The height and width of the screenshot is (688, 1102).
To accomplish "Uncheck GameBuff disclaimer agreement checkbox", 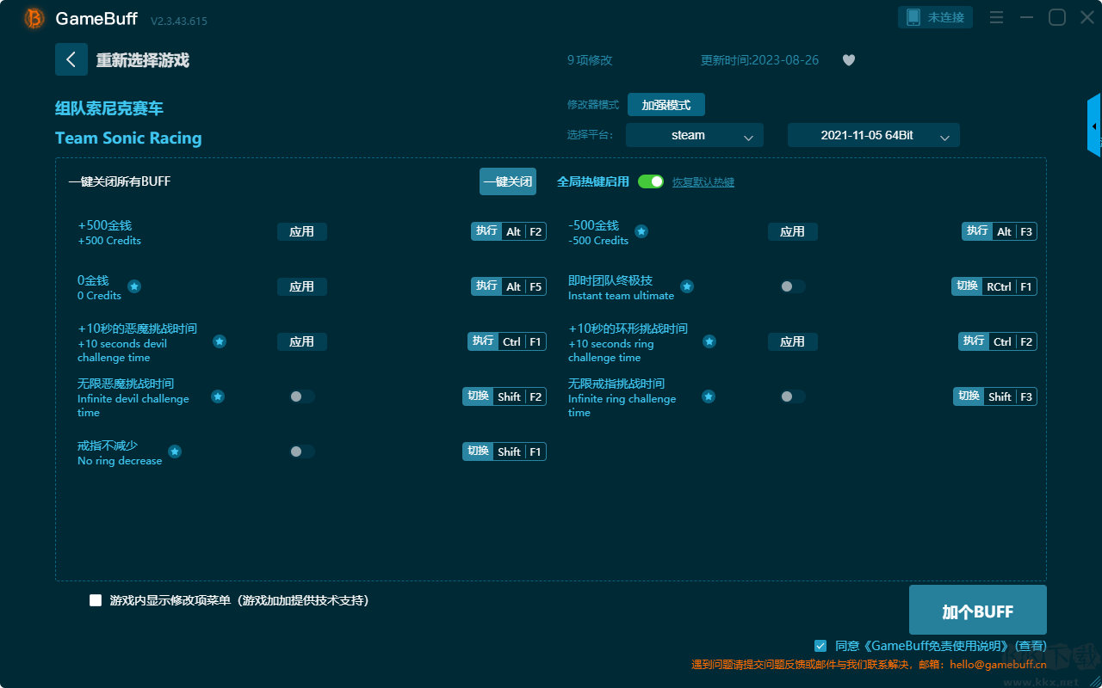I will (x=820, y=646).
